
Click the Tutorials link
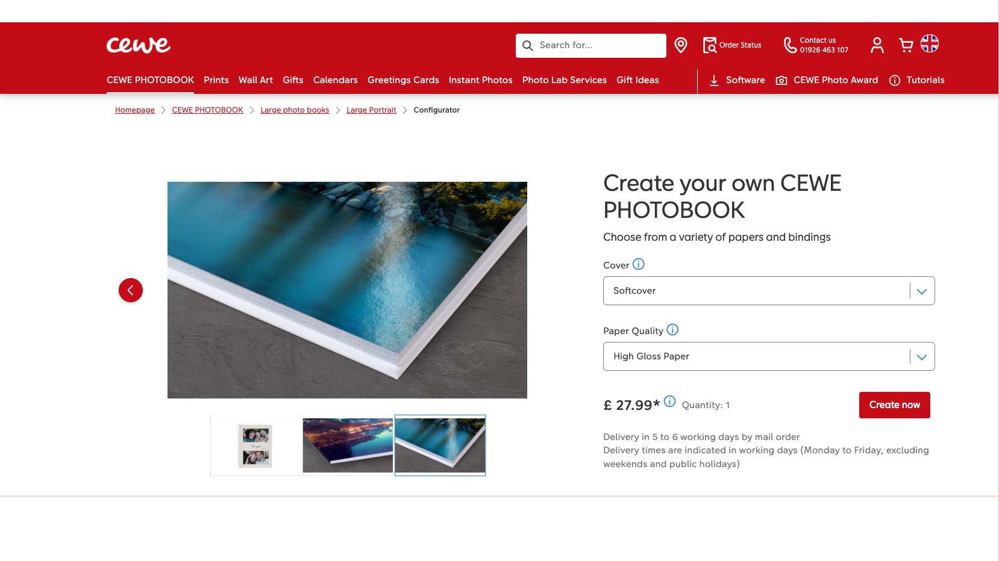[925, 80]
